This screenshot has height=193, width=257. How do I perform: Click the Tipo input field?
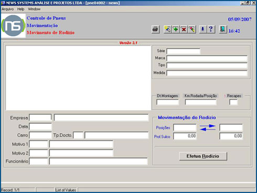tap(207, 66)
